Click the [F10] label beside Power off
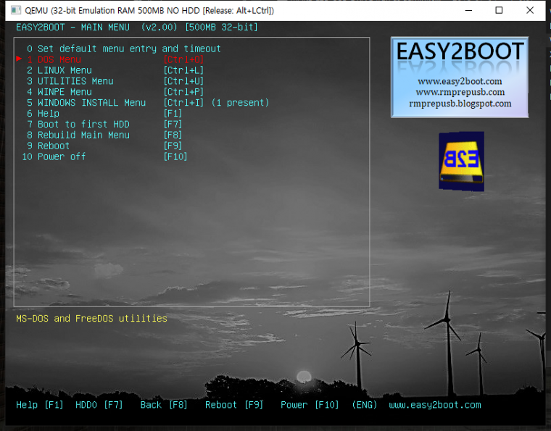551x431 pixels. (x=175, y=156)
